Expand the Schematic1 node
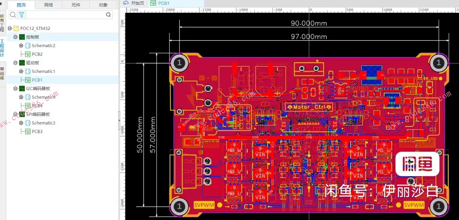 (x=21, y=71)
